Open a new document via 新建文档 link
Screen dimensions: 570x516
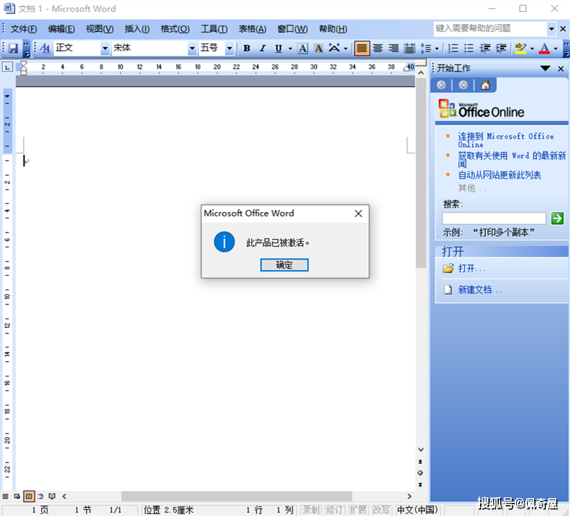pos(477,289)
